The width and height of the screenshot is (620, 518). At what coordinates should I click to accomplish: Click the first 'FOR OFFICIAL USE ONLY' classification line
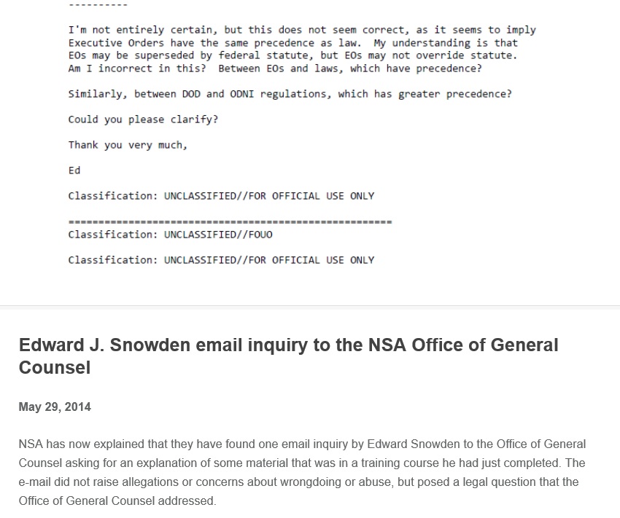pos(221,196)
